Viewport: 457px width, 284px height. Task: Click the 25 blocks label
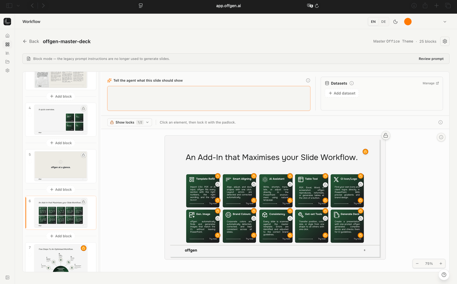pyautogui.click(x=428, y=41)
